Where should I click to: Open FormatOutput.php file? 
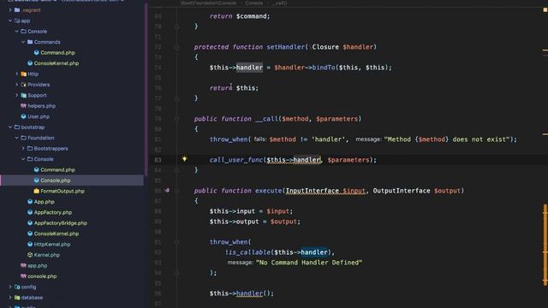pyautogui.click(x=63, y=191)
